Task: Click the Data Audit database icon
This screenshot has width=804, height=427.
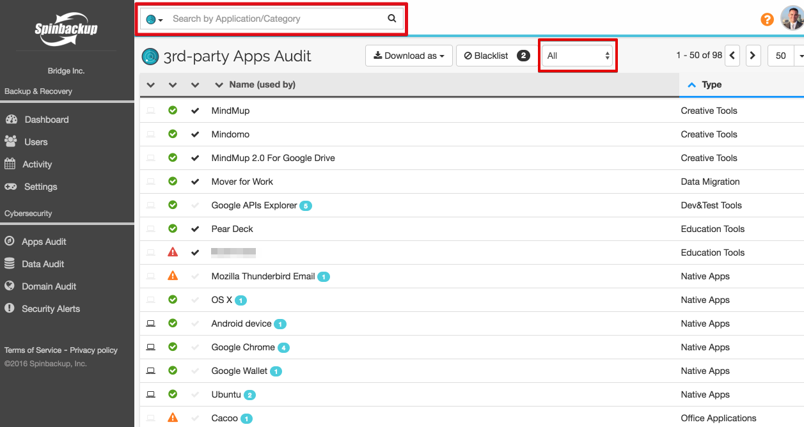Action: 9,263
